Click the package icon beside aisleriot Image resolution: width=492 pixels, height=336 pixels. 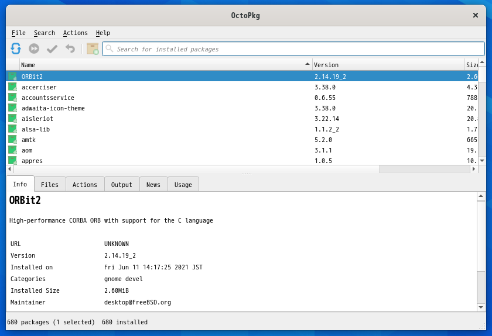pos(12,119)
